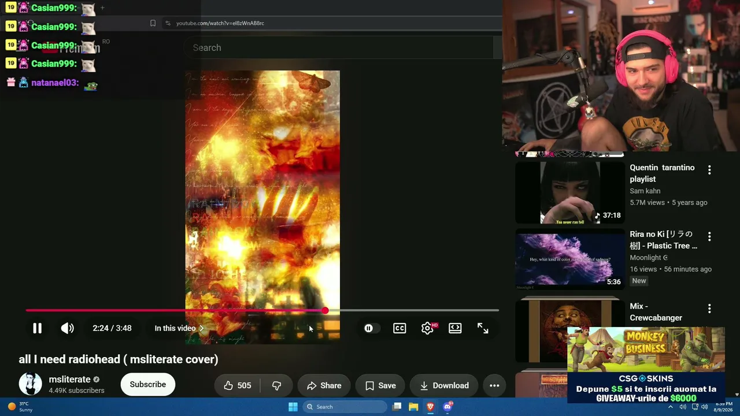Click the played red portion of the progress bar

pos(175,311)
